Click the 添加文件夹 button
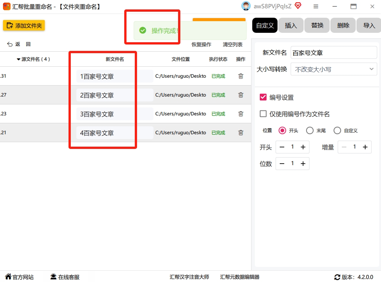Screen dimensions: 381x282 point(24,25)
